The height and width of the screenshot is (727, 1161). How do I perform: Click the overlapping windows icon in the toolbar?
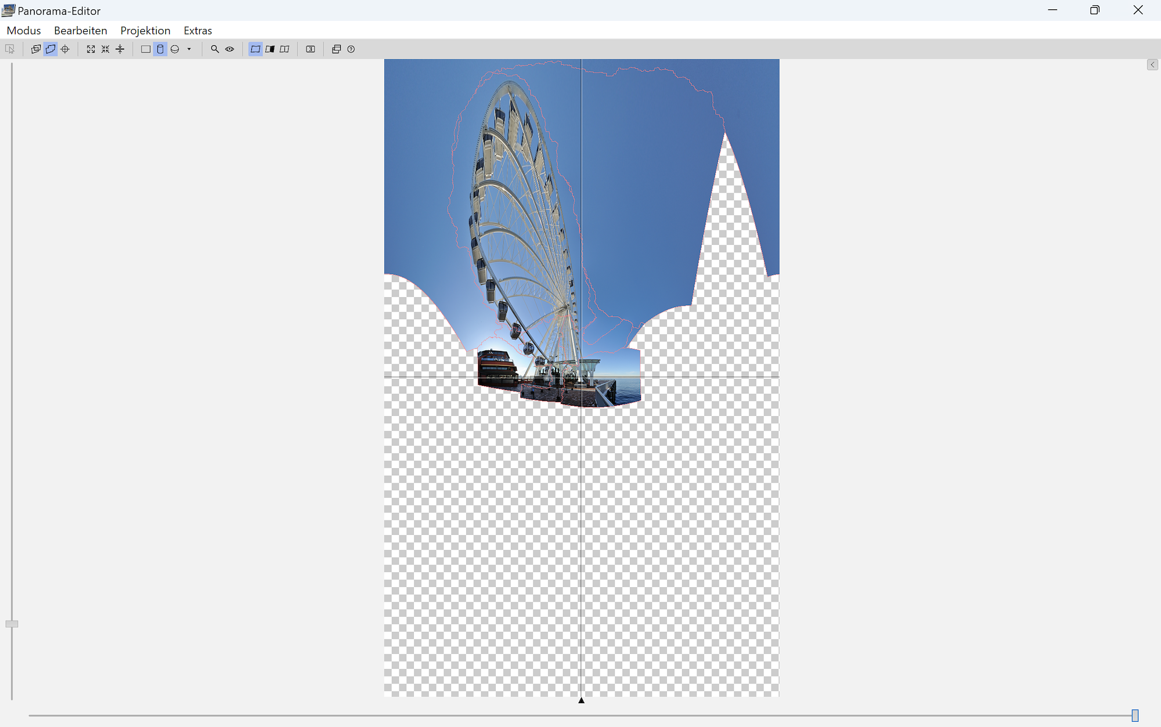click(336, 49)
